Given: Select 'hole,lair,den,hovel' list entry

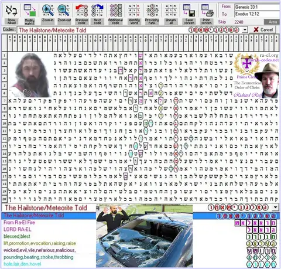Looking at the screenshot, I should click(22, 264).
